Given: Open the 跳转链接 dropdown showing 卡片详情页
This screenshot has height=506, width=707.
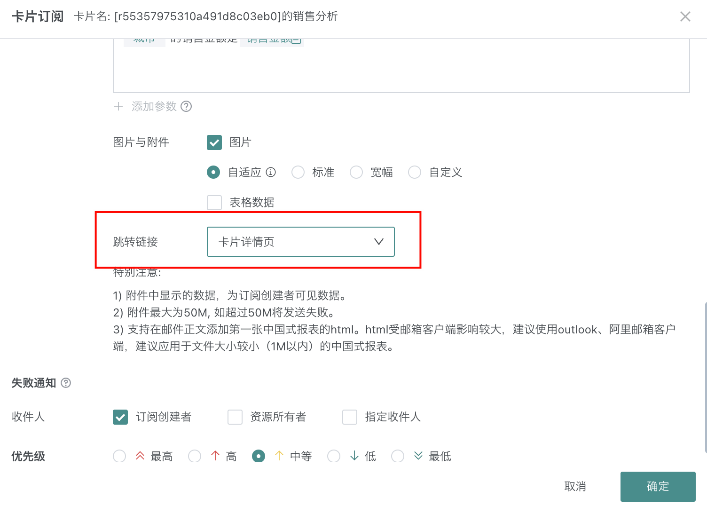Looking at the screenshot, I should 300,242.
